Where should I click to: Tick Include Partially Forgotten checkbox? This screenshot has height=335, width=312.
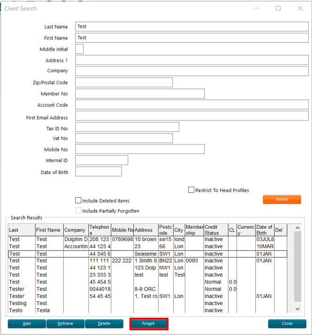click(x=78, y=211)
